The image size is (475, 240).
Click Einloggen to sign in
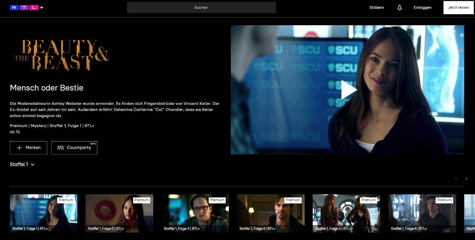tap(423, 7)
